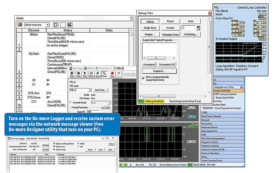The height and width of the screenshot is (173, 273).
Task: Expand the Timer/Counter/Drum category
Action: 222,161
